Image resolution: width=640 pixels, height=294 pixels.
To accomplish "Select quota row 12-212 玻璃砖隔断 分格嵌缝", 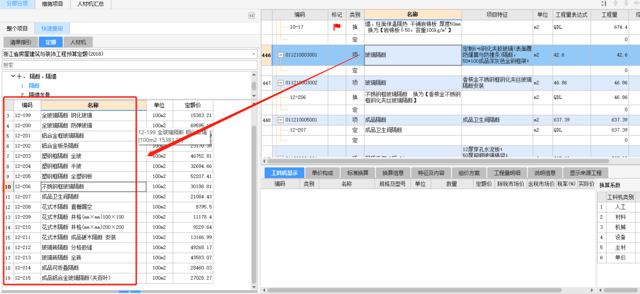I will (x=108, y=248).
